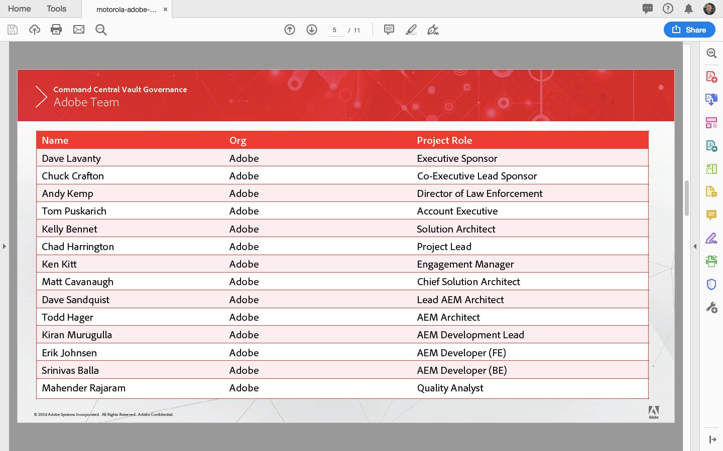Expand the left navigation pane arrow
Screen dimensions: 723x451
click(x=5, y=246)
